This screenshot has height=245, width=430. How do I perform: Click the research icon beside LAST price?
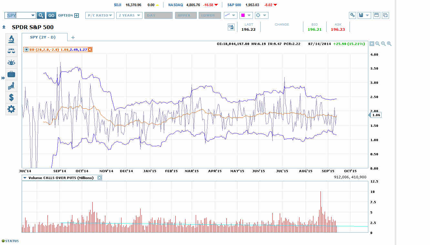tap(231, 27)
